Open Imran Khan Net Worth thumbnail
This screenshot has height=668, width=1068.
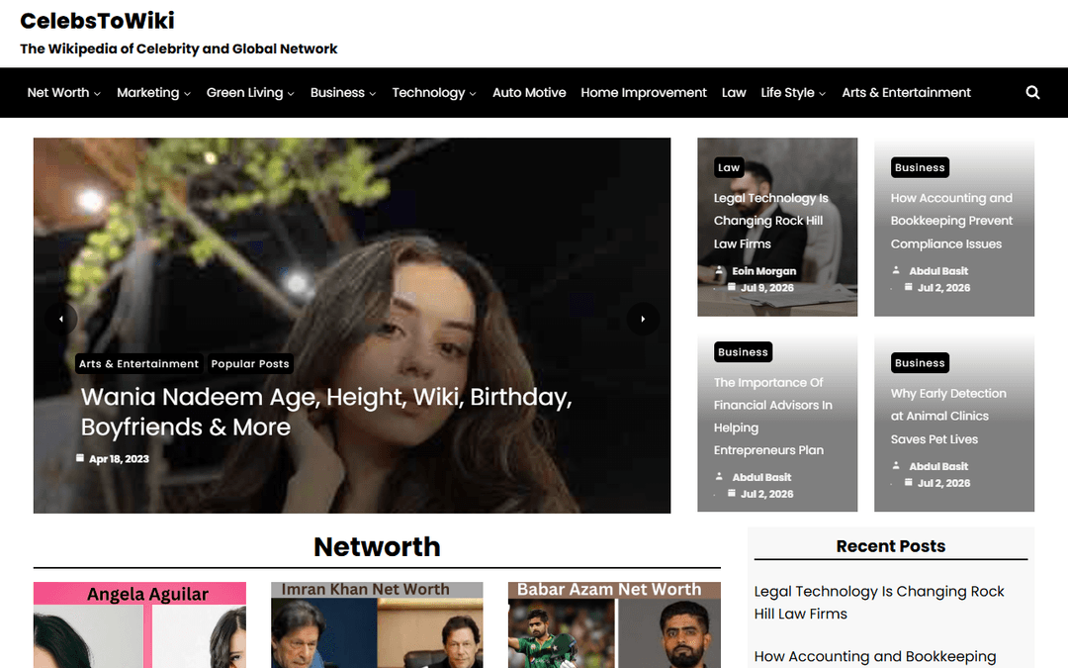click(377, 624)
